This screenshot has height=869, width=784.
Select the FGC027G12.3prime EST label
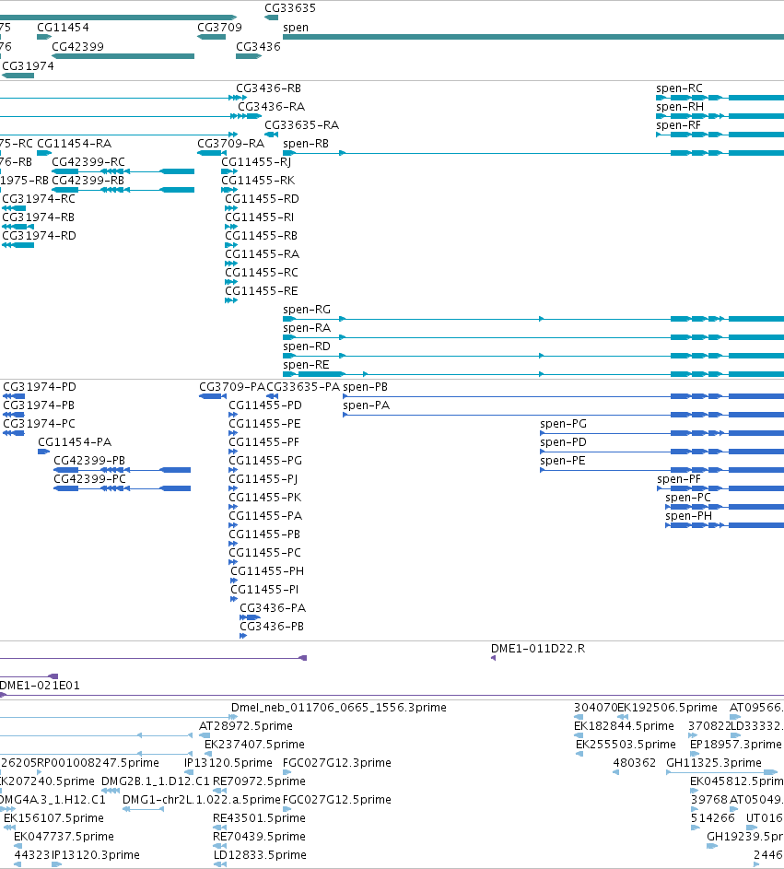click(337, 763)
